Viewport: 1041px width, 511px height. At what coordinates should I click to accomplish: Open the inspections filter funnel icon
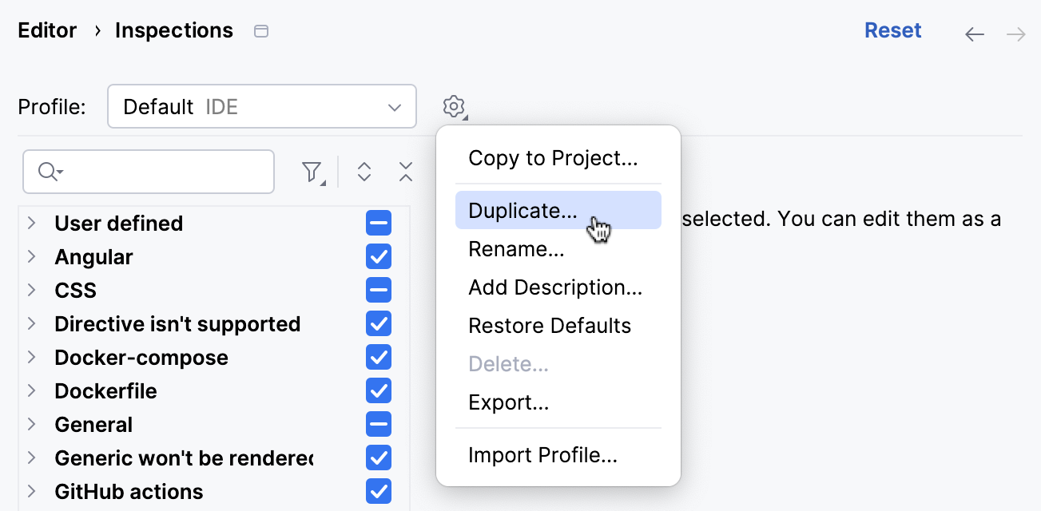click(x=312, y=171)
